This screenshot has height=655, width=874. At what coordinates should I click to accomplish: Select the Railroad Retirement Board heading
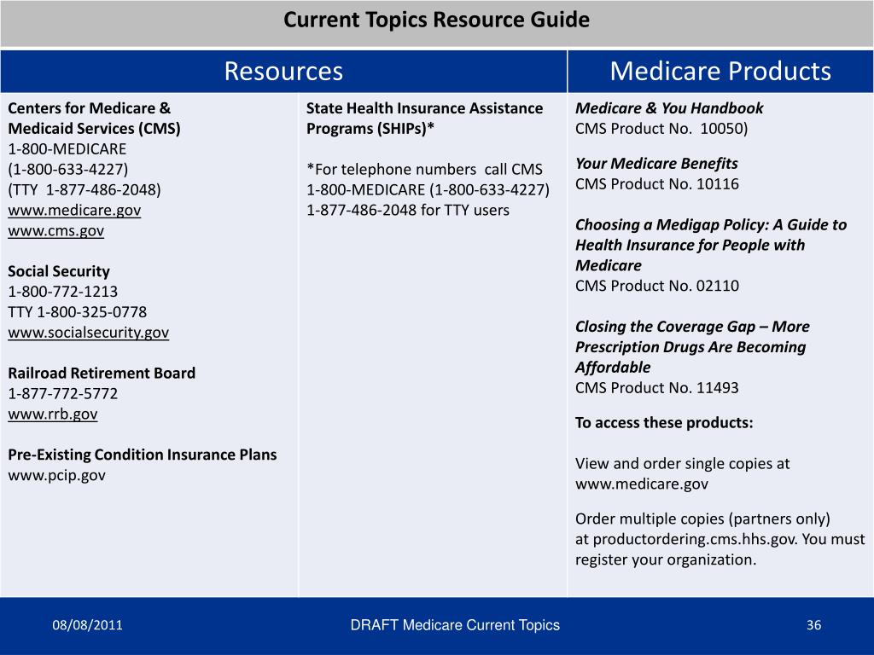tap(102, 374)
